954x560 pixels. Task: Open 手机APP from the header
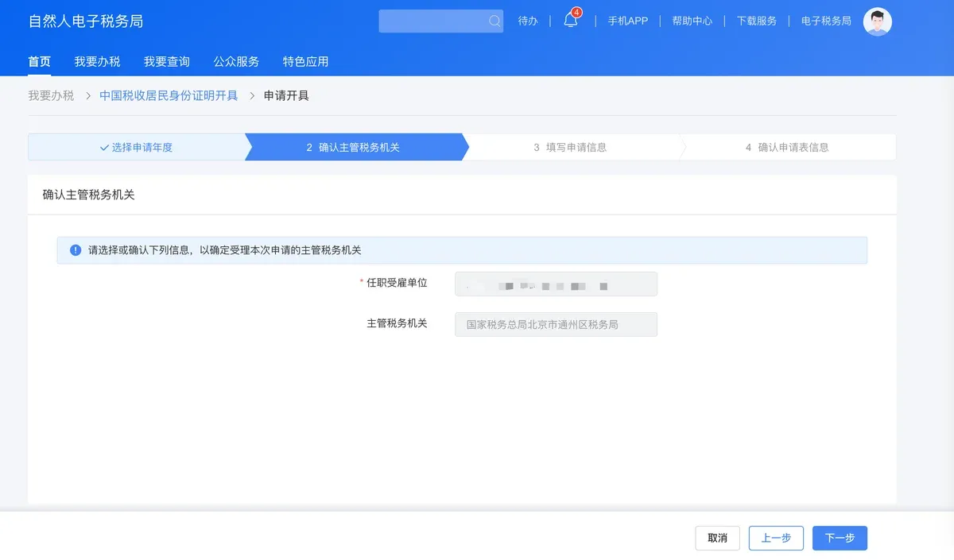[x=627, y=21]
